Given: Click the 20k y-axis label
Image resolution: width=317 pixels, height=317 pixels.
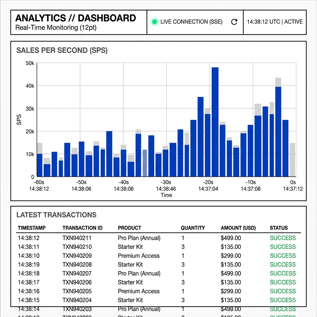Looking at the screenshot, I should pyautogui.click(x=30, y=132).
